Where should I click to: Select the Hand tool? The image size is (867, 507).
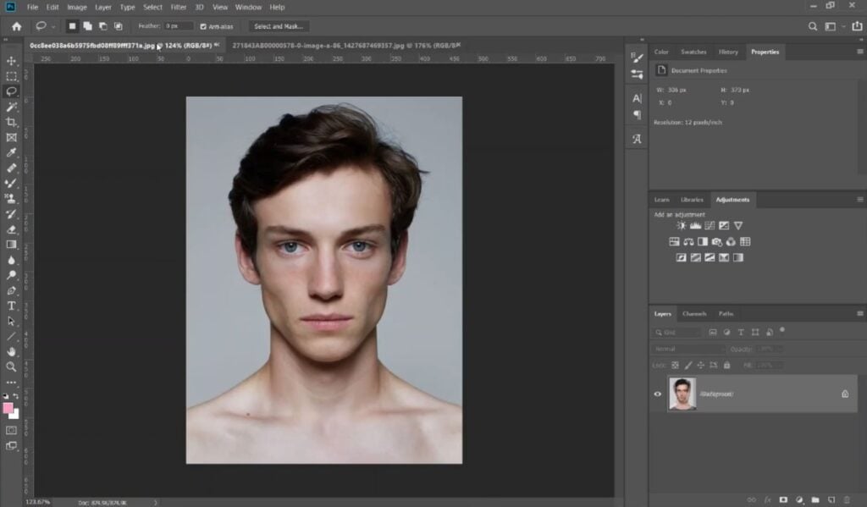(11, 351)
